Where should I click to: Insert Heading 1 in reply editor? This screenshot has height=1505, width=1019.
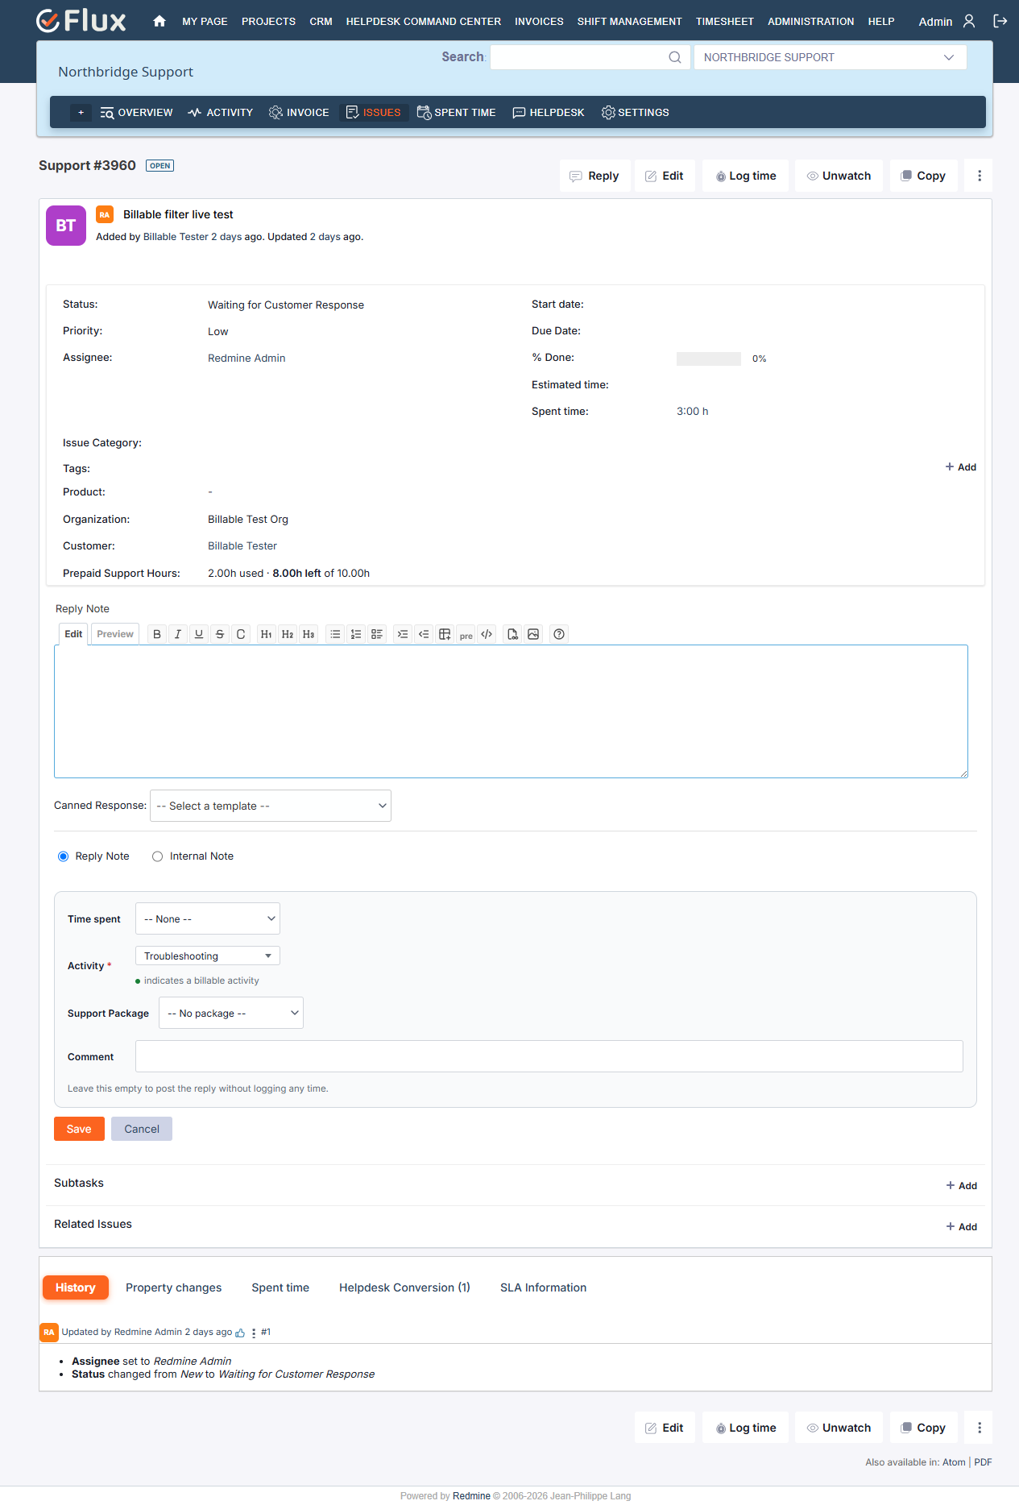tap(267, 634)
